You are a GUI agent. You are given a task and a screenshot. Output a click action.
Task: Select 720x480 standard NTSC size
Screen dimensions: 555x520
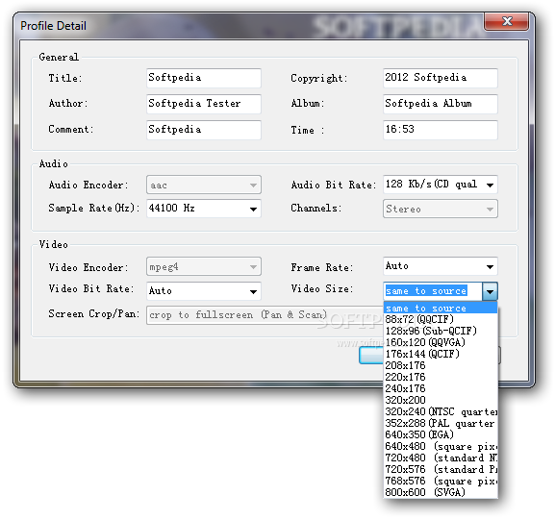point(441,458)
